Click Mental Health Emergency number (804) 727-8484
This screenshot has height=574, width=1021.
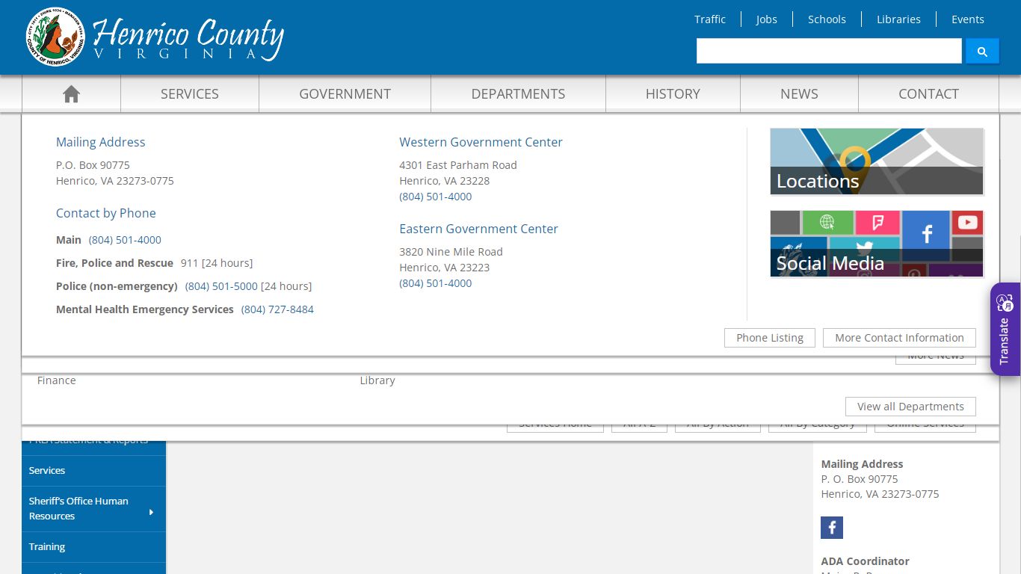(x=277, y=309)
